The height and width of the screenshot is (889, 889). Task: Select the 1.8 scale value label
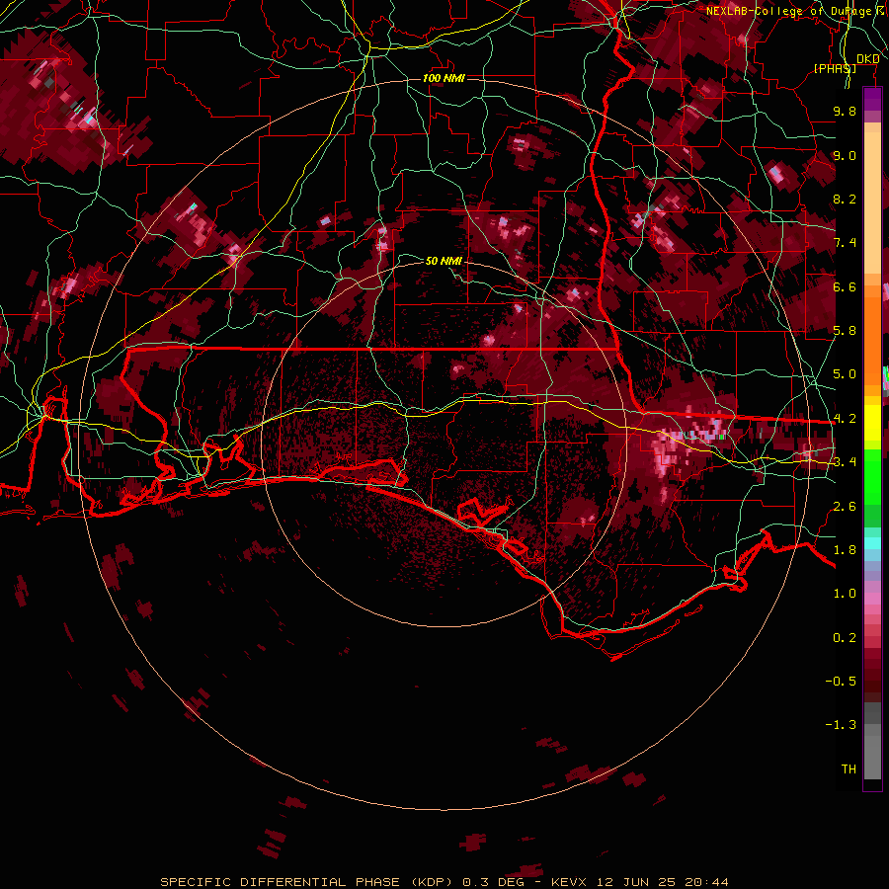[x=845, y=550]
